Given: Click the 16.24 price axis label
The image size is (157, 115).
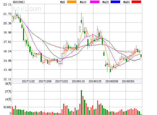Looking at the screenshot, I should coord(7,51).
